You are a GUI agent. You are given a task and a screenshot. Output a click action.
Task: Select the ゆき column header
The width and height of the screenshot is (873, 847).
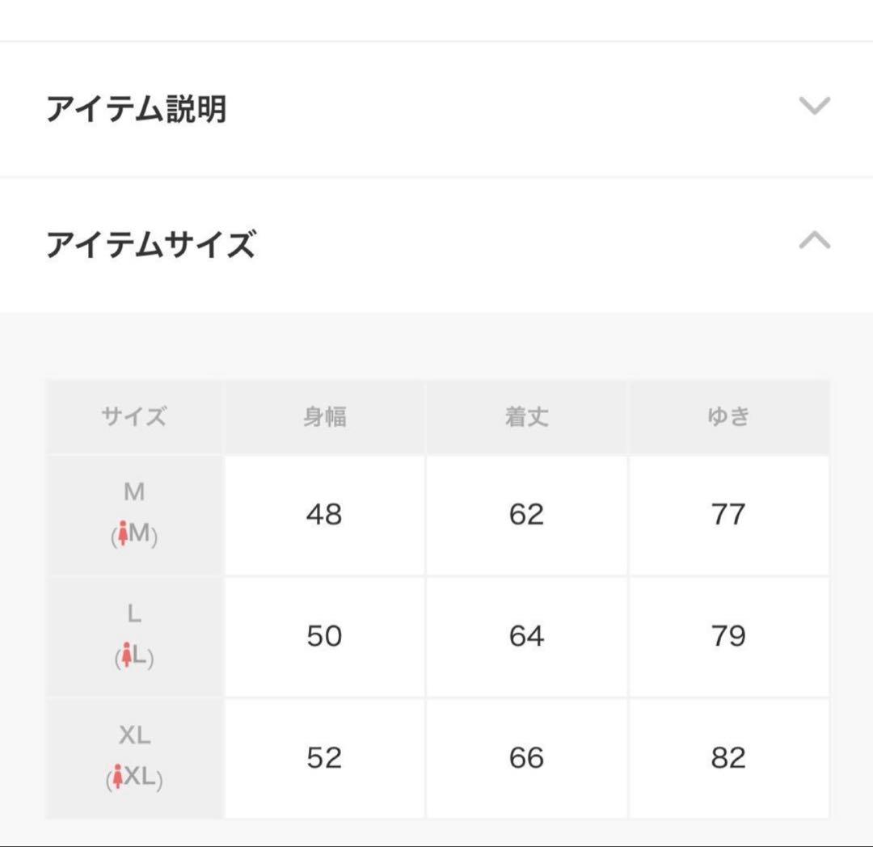(730, 417)
